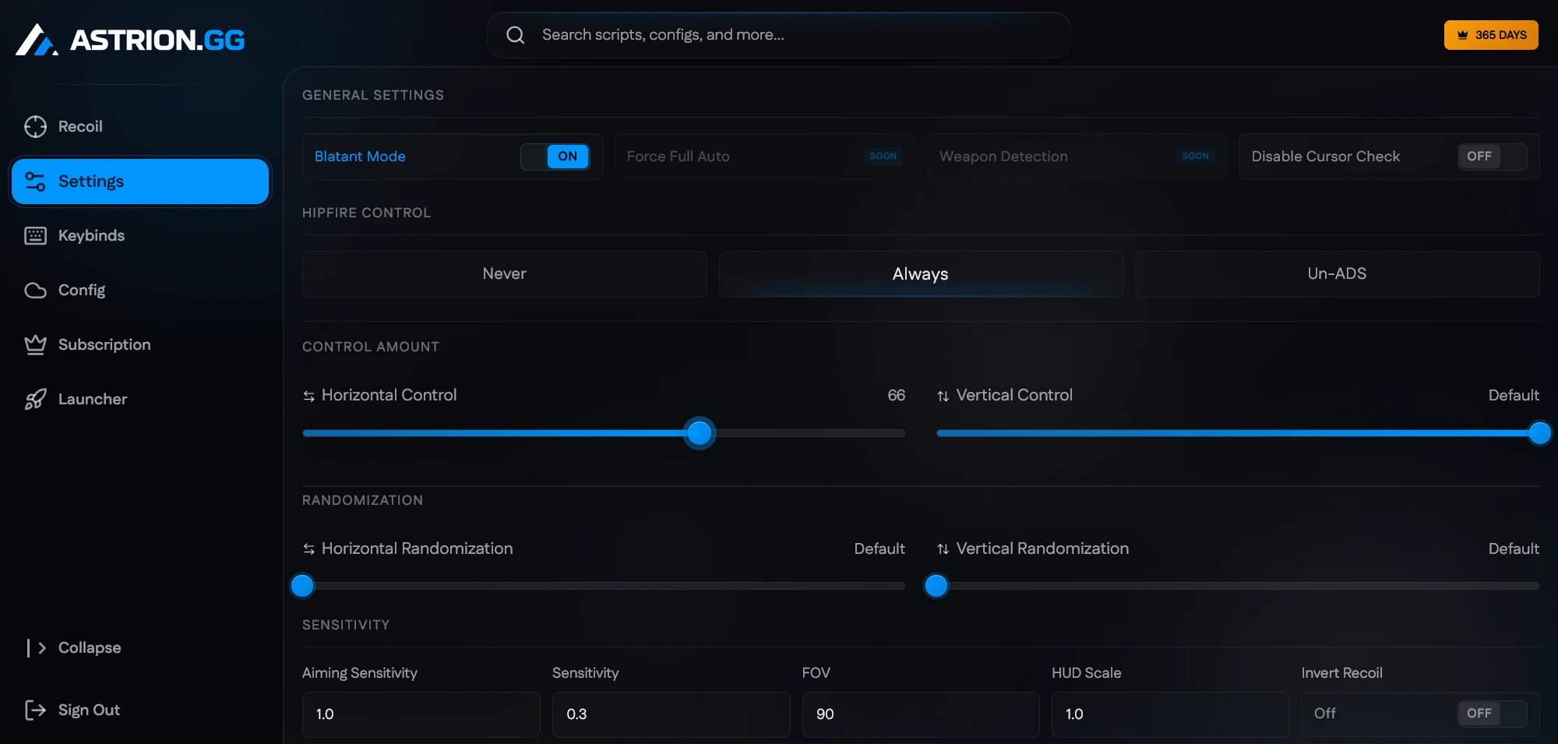1558x744 pixels.
Task: Click the Keybinds keyboard icon
Action: [x=35, y=235]
